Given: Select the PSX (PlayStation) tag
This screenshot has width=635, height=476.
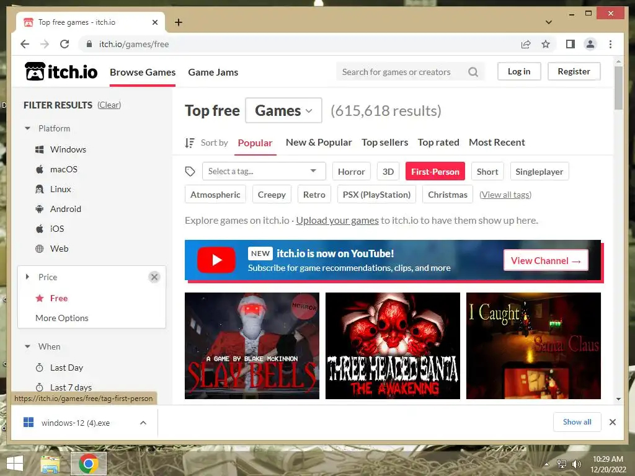Looking at the screenshot, I should tap(376, 195).
